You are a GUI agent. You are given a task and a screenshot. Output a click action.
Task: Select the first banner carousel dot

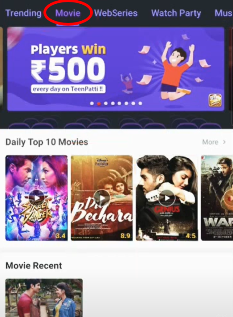click(x=92, y=103)
